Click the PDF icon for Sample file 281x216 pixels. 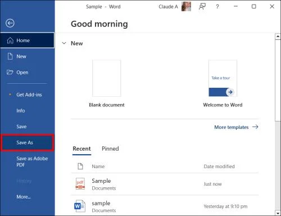point(80,184)
